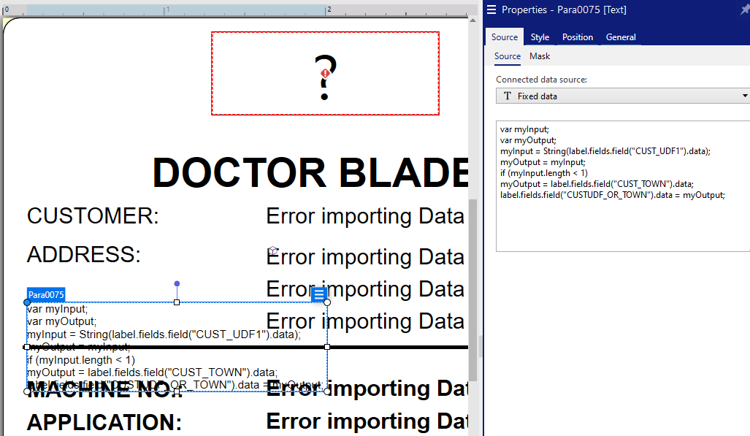750x436 pixels.
Task: Switch to the General tab
Action: click(621, 37)
